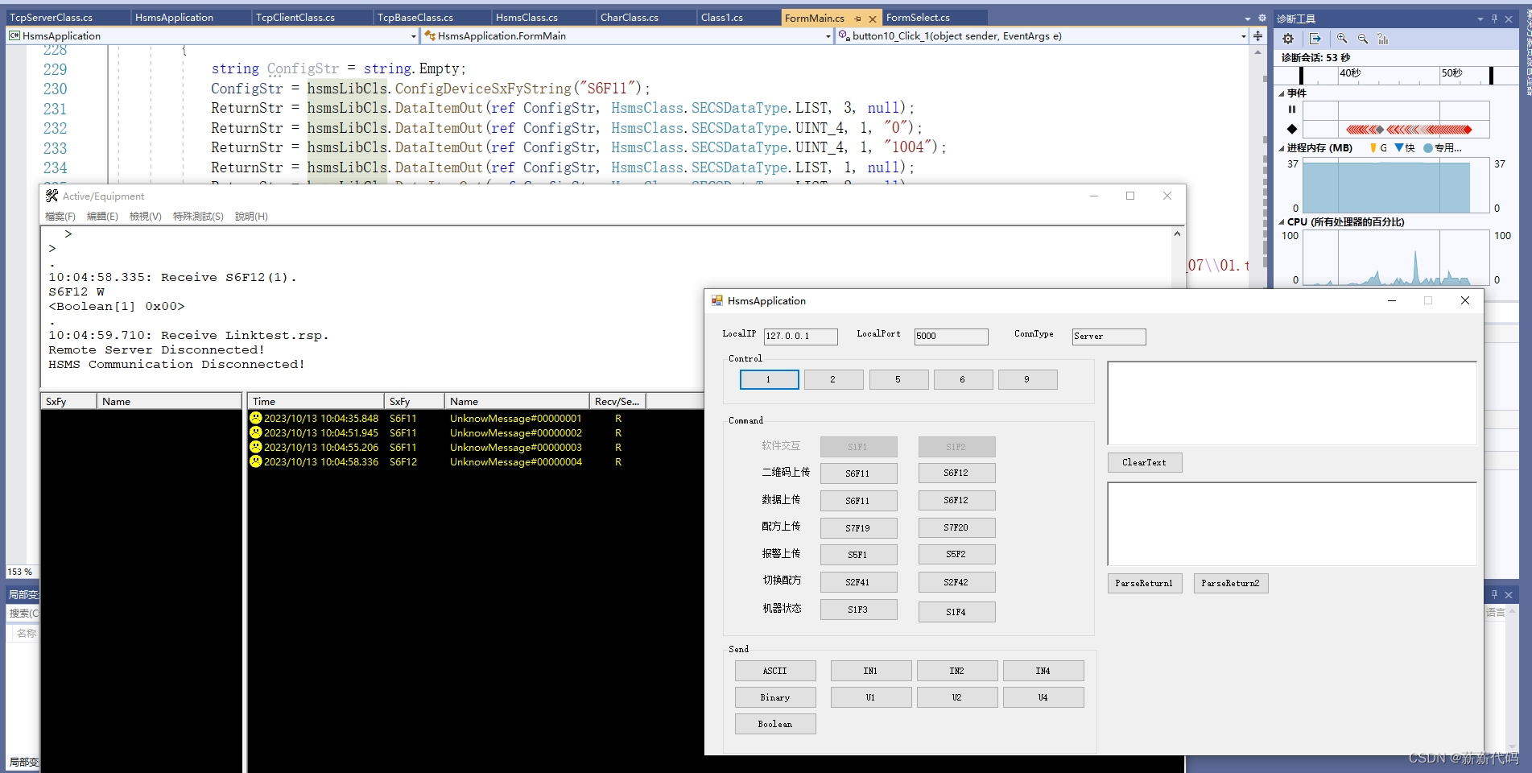Click left handle of diagnostic time ruler
This screenshot has height=773, width=1532.
[x=1302, y=75]
